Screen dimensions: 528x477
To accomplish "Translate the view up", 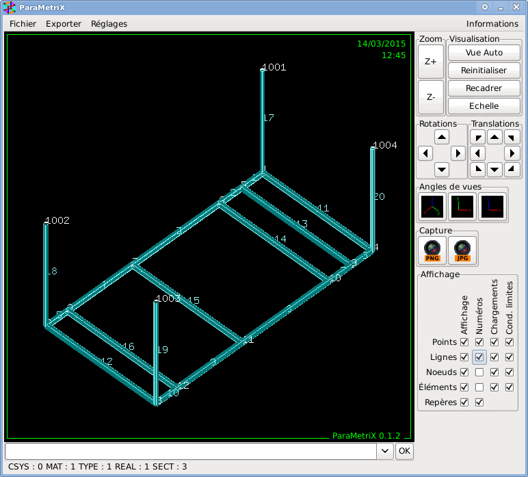I will [494, 137].
